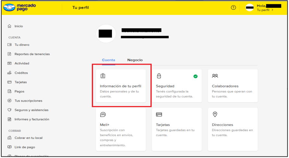Click the Mercado Pago logo
The image size is (289, 158).
tap(20, 7)
